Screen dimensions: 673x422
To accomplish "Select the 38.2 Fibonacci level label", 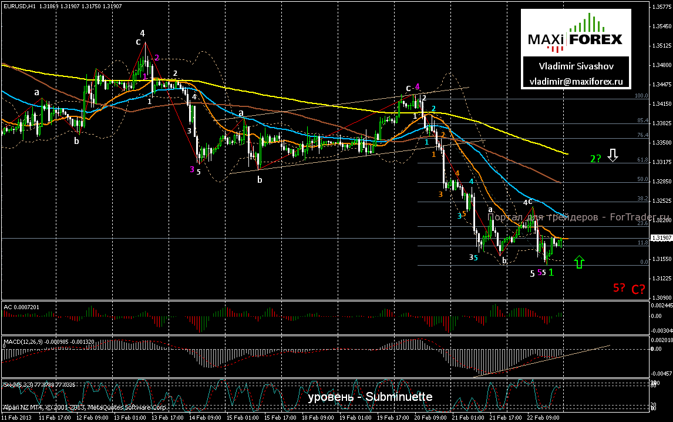I will coord(642,199).
